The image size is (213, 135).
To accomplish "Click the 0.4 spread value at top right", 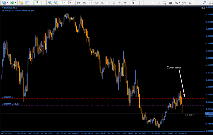I will 203,8.
